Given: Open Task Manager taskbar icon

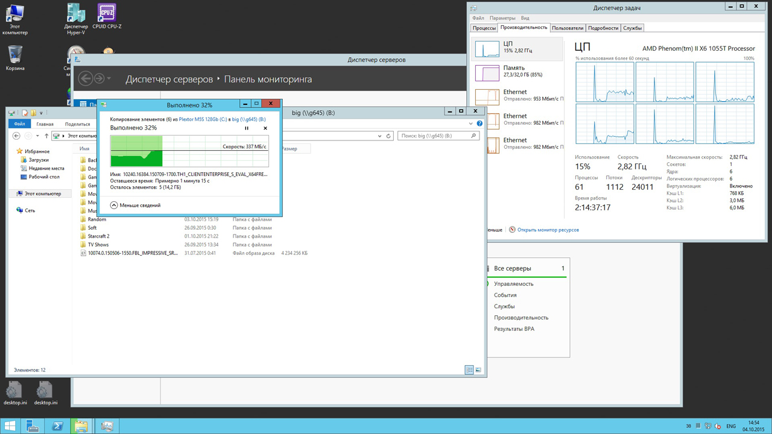Looking at the screenshot, I should point(107,426).
